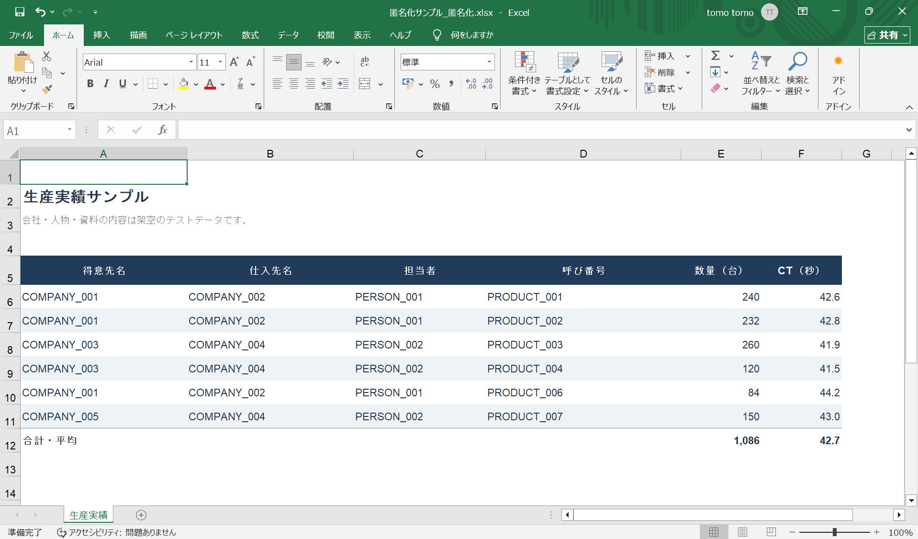Click the Undo arrow icon
The width and height of the screenshot is (918, 539).
[x=41, y=12]
